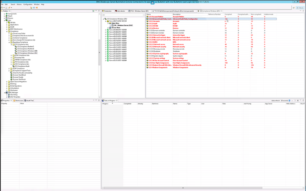Click the Discover Heartbleed job icon

pyautogui.click(x=11, y=75)
